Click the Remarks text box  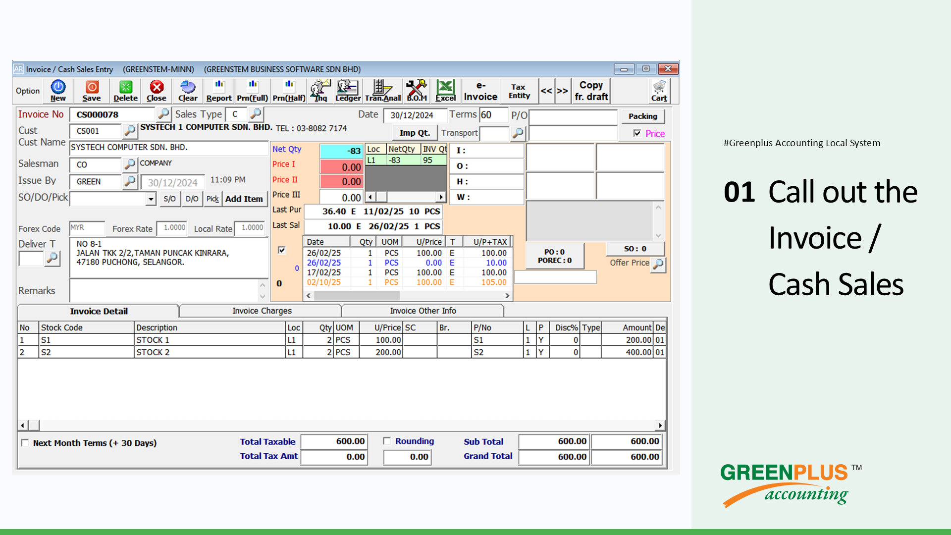tap(164, 290)
